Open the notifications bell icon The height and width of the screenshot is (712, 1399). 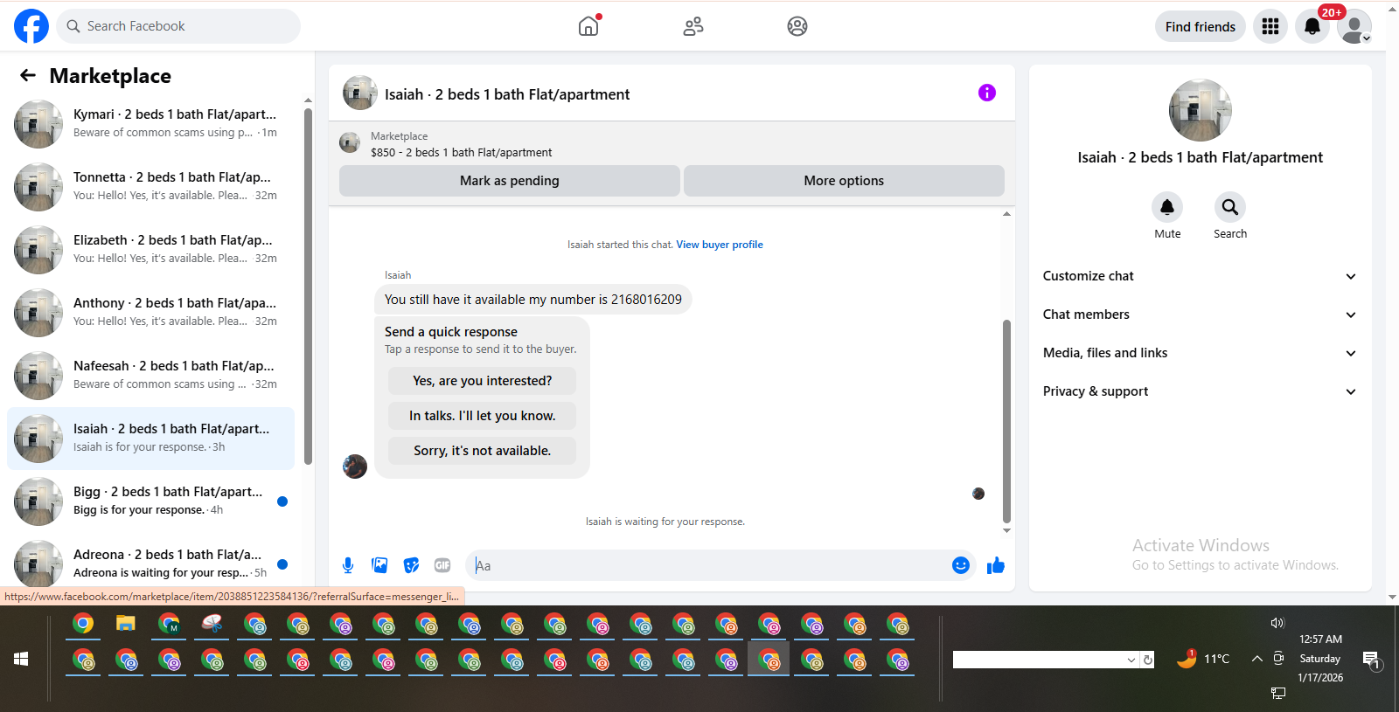click(x=1312, y=26)
